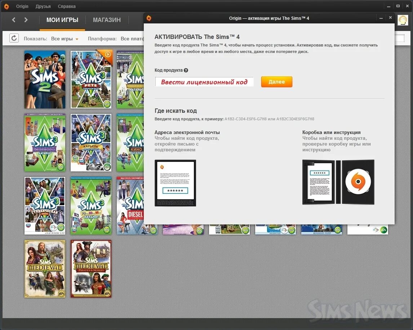Maximize the main Origin window

point(398,6)
